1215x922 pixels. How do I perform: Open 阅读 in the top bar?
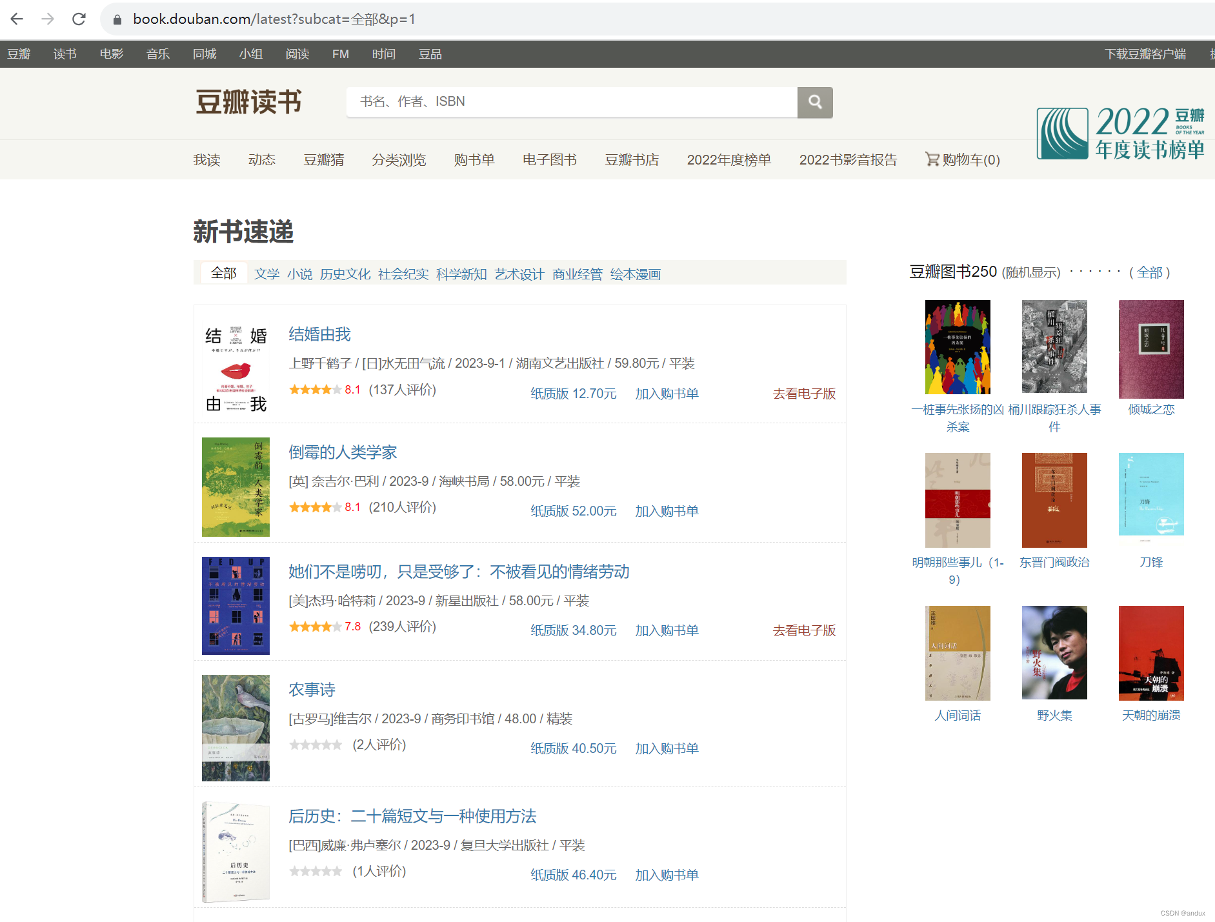coord(297,54)
